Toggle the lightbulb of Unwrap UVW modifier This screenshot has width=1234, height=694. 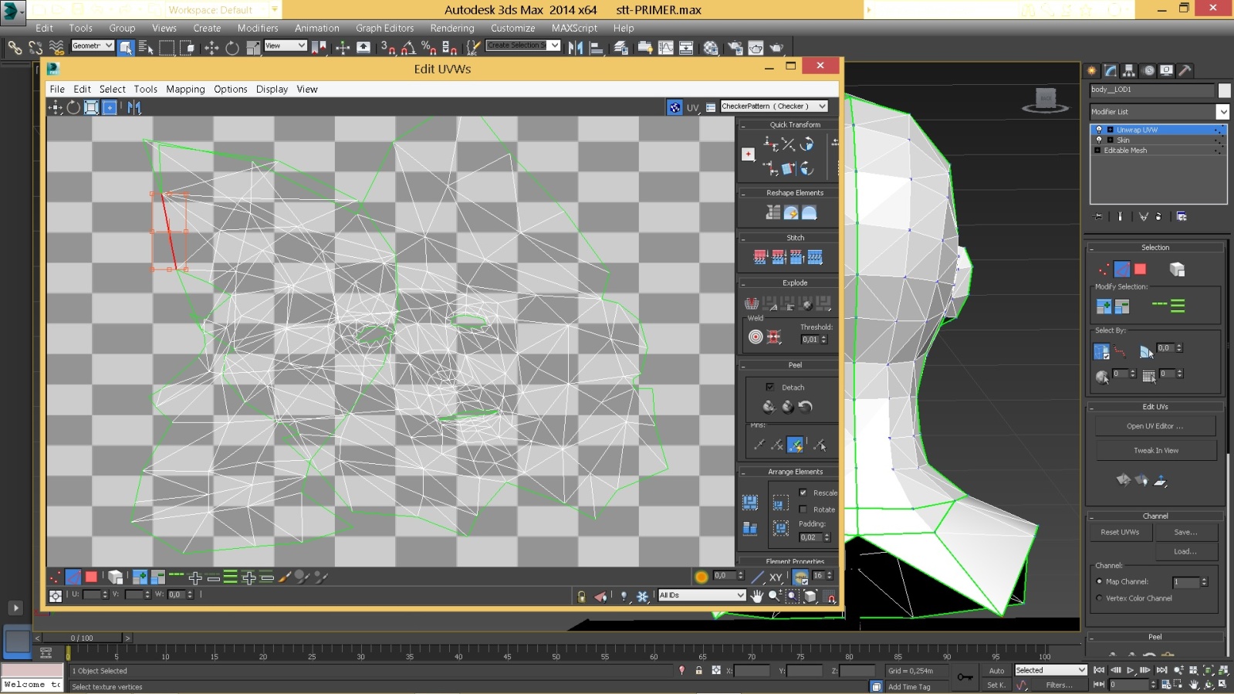pos(1099,130)
